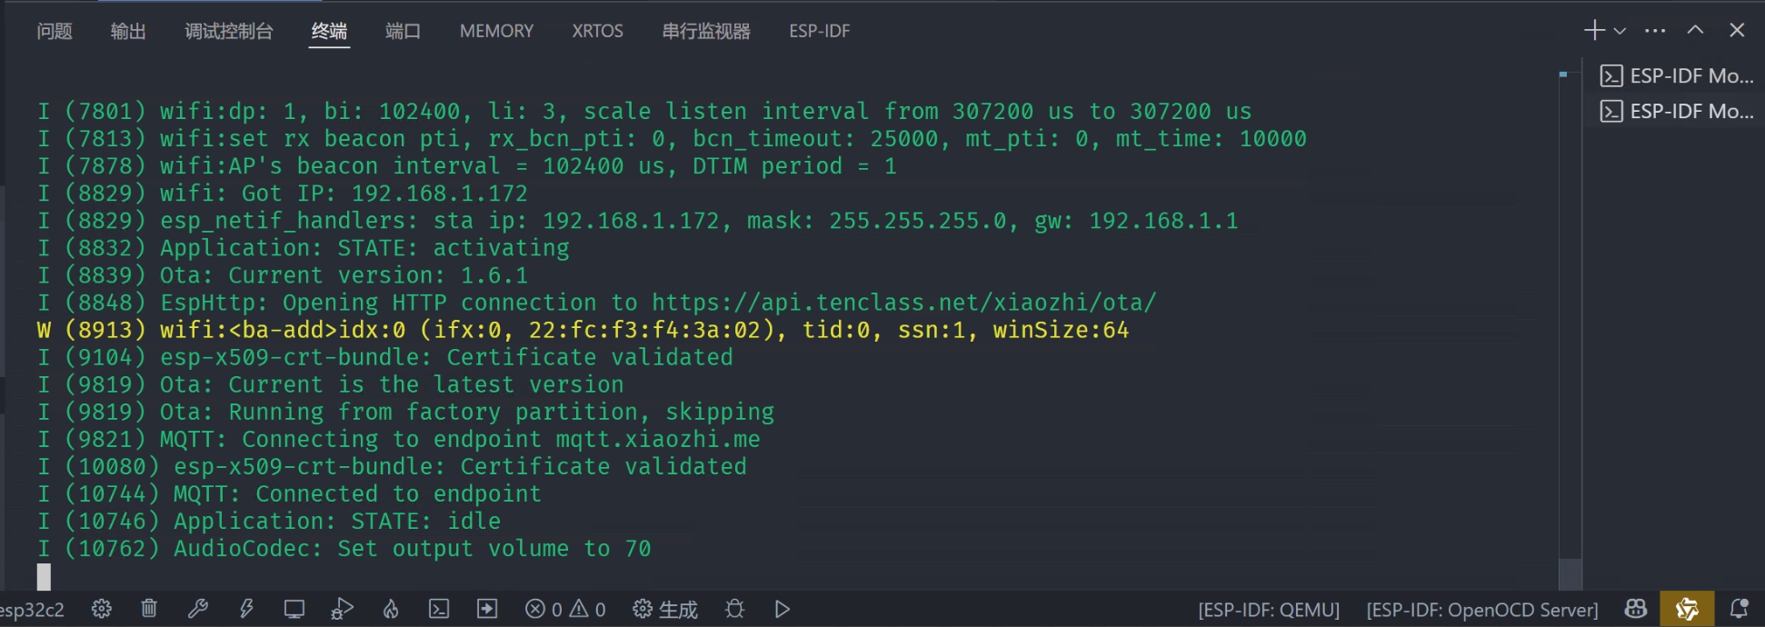The image size is (1765, 627).
Task: Maximize panel size with the up chevron
Action: tap(1695, 30)
